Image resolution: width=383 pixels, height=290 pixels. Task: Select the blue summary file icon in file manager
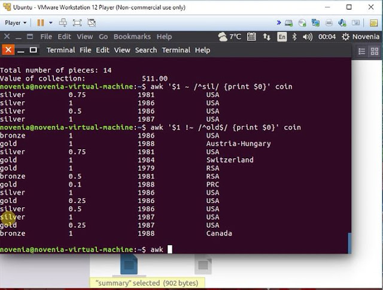coord(129,264)
